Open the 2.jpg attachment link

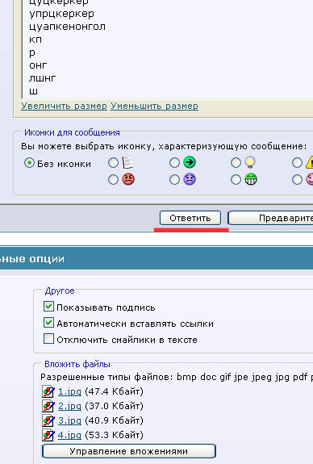[69, 406]
